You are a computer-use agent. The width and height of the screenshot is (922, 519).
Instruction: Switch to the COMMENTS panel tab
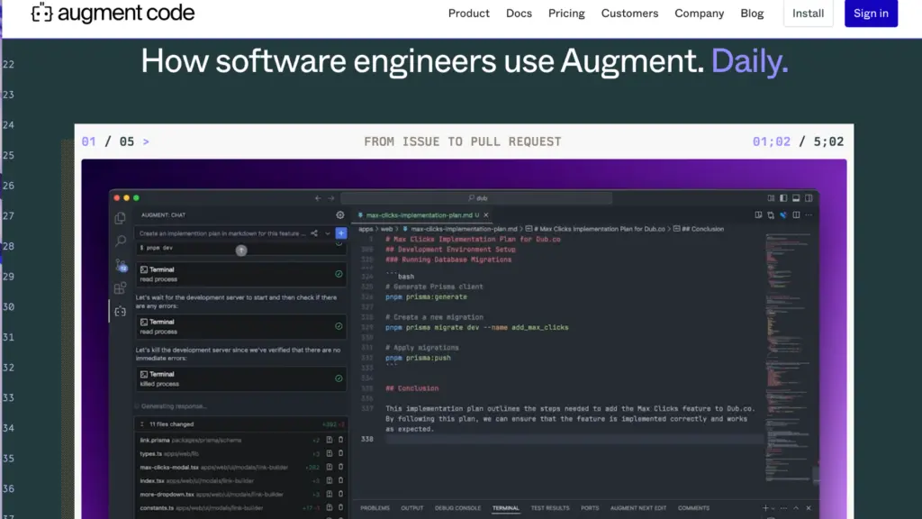pyautogui.click(x=694, y=508)
